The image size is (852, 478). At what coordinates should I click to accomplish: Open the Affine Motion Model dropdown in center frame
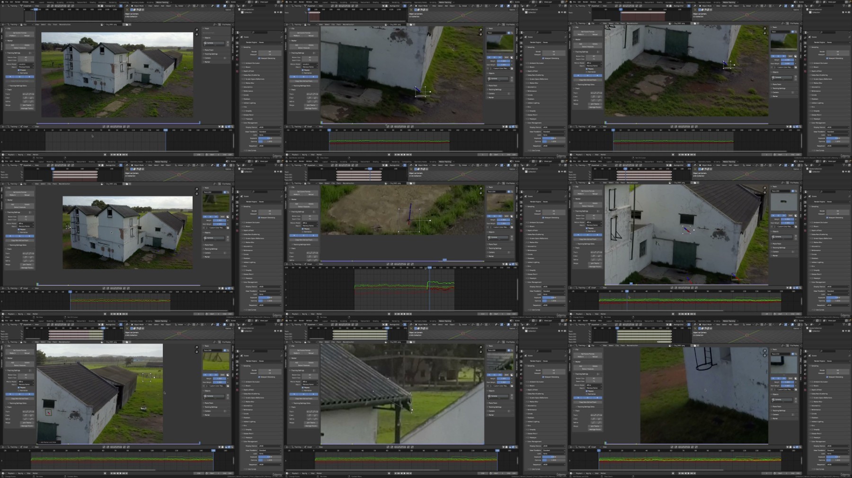pos(310,223)
